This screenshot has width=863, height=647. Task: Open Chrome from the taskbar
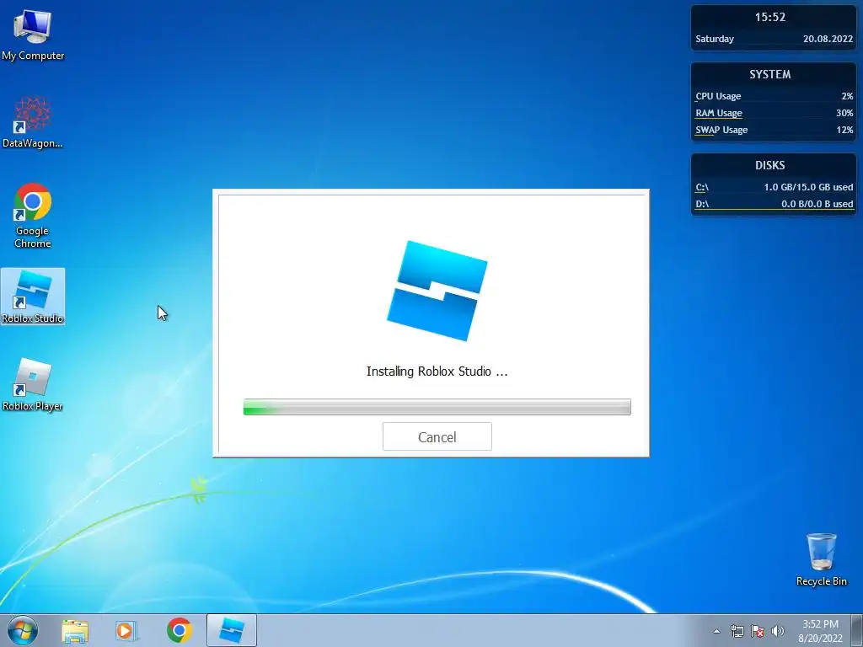tap(179, 630)
